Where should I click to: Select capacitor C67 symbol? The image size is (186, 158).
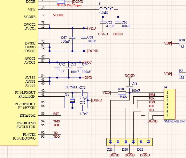(72, 38)
